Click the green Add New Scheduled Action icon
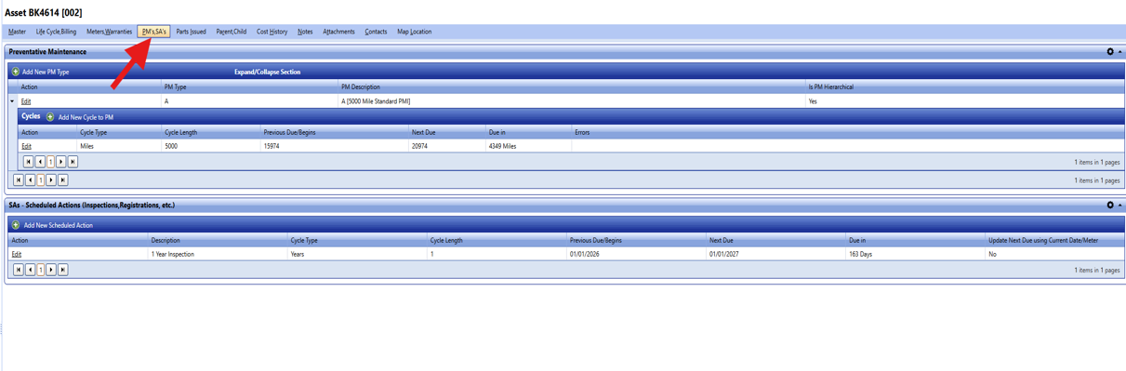 [x=16, y=225]
